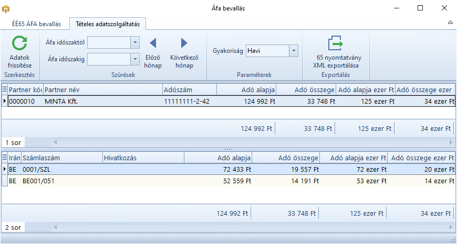
Task: Expand the Gyakoriság combo box
Action: (x=294, y=51)
